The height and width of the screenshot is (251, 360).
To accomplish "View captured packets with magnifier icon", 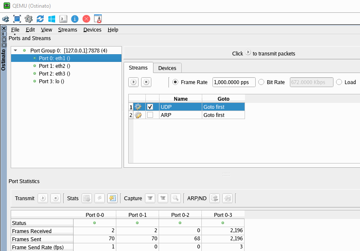I will 175,198.
